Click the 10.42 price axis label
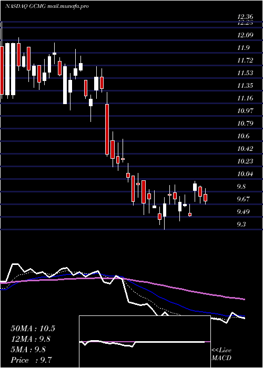This screenshot has height=368, width=263. coord(245,149)
